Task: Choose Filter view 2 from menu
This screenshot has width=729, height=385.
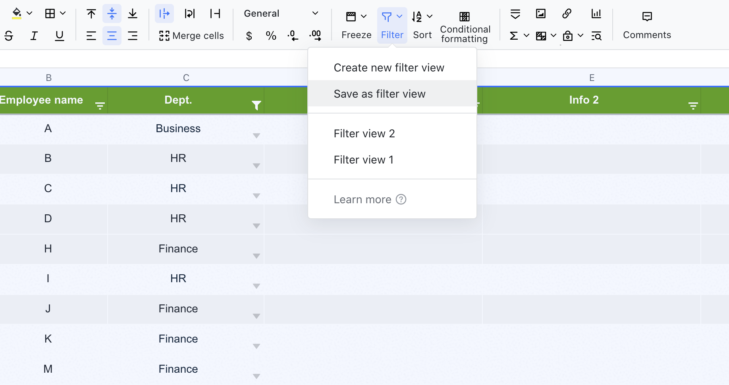Action: (364, 133)
